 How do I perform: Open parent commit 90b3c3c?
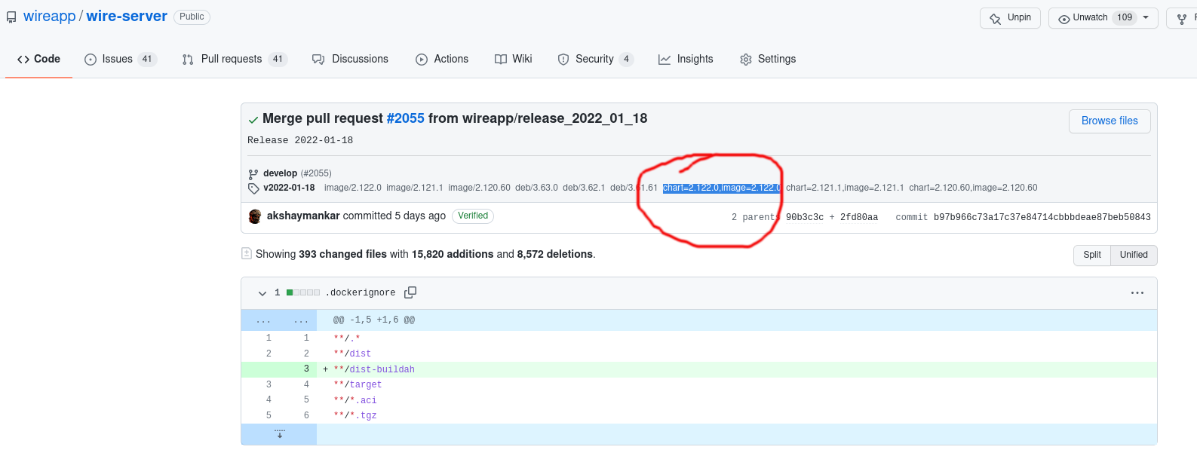point(804,217)
